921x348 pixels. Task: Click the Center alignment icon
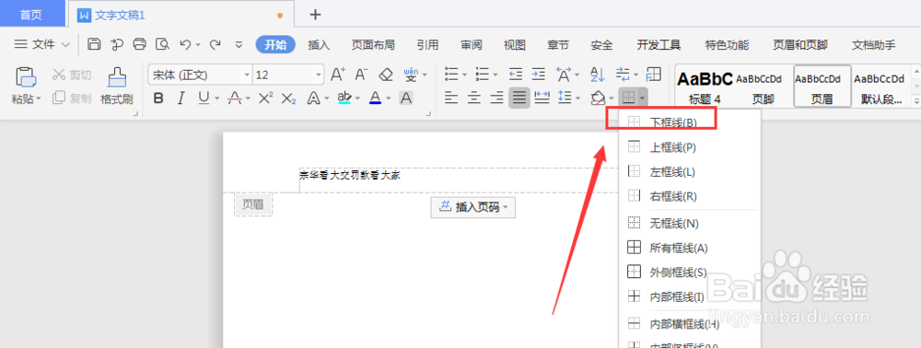coord(473,98)
